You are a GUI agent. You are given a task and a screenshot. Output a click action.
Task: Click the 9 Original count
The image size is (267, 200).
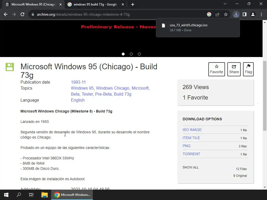tap(240, 176)
